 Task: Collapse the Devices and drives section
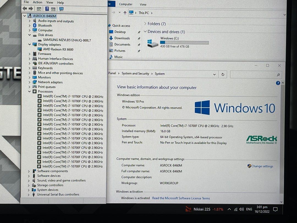coord(145,32)
